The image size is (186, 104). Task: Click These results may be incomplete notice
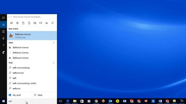click(27, 17)
